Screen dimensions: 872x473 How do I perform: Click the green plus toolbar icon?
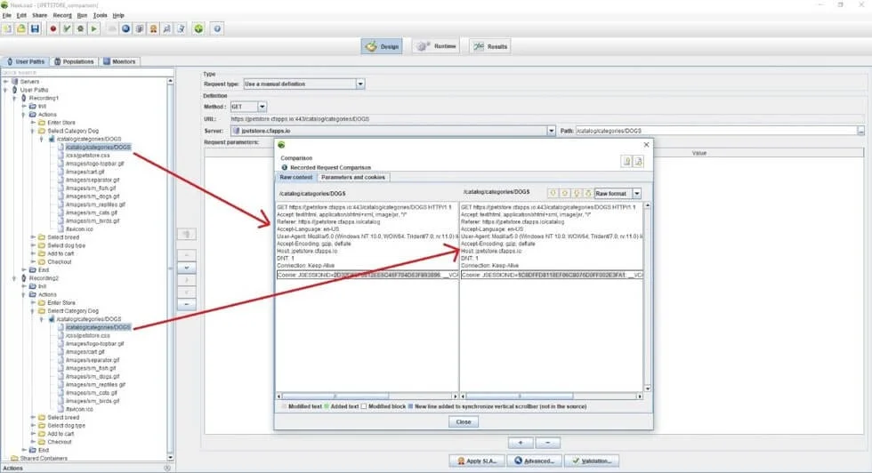(x=198, y=29)
